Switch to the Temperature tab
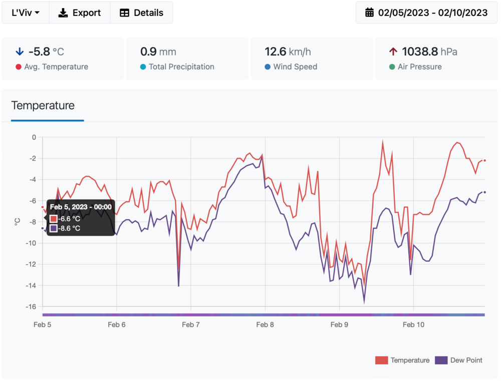The height and width of the screenshot is (384, 501). point(43,106)
